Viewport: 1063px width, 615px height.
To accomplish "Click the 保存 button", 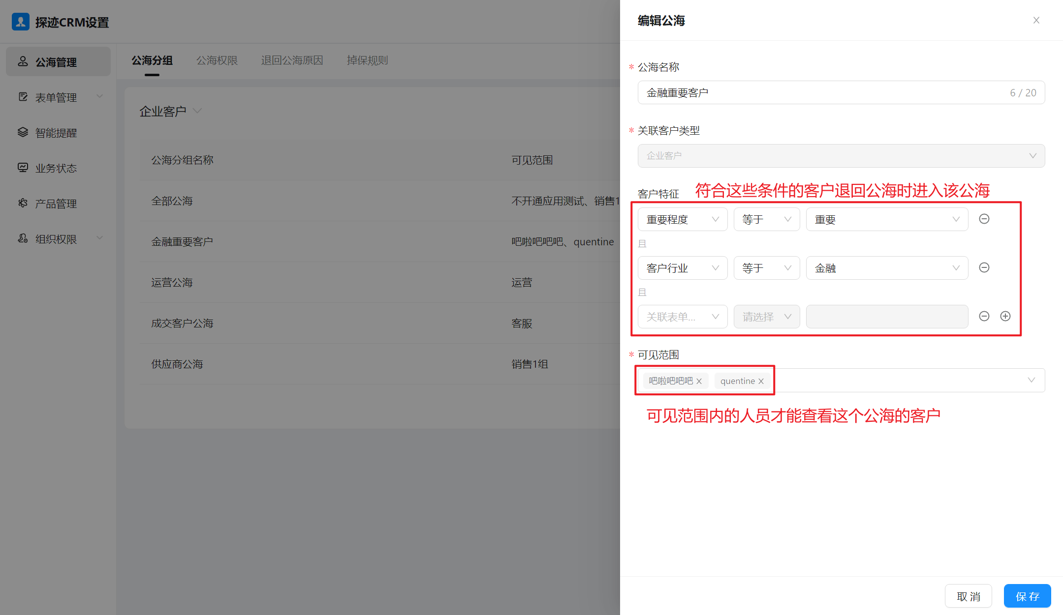I will point(1027,596).
